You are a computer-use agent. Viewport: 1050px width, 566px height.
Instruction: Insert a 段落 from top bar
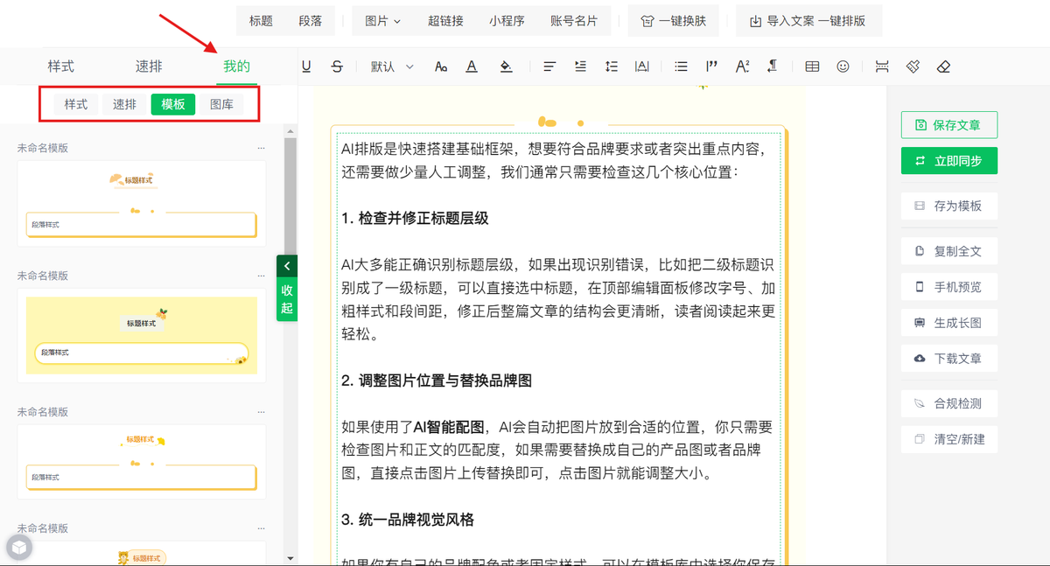310,21
